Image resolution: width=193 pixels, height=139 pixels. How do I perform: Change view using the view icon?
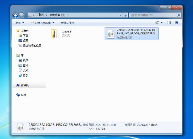pyautogui.click(x=157, y=23)
